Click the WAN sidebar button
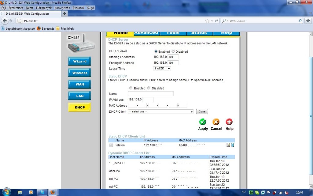This screenshot has width=313, height=196. click(x=79, y=84)
